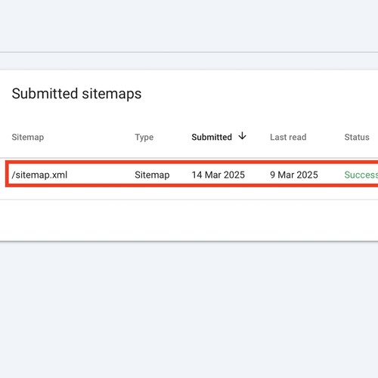This screenshot has width=378, height=378.
Task: Select the Type column header
Action: coord(144,138)
